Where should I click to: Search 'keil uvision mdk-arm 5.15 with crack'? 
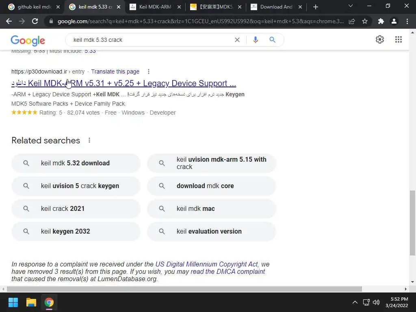[x=211, y=163]
